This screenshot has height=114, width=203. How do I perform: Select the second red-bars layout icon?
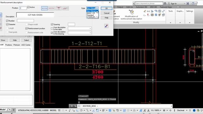click(x=51, y=8)
